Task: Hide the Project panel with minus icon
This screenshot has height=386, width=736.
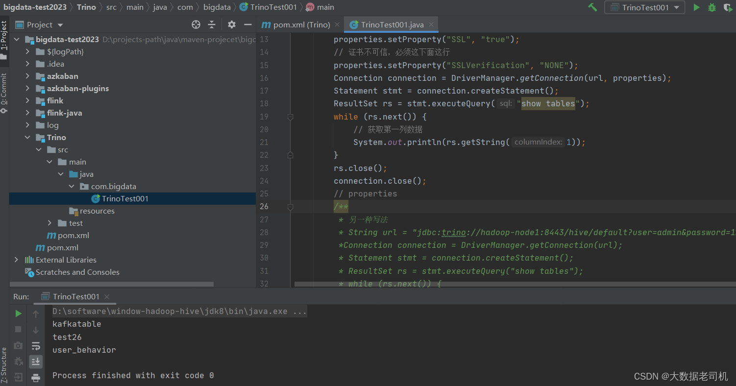Action: tap(248, 24)
